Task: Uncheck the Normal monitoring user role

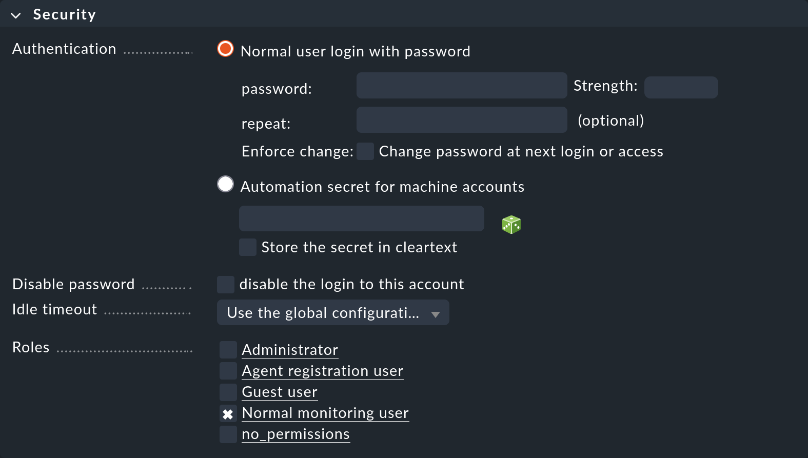Action: (228, 413)
